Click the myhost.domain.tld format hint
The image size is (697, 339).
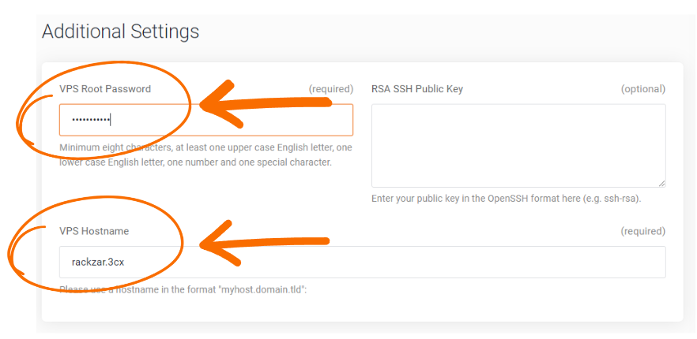click(183, 290)
